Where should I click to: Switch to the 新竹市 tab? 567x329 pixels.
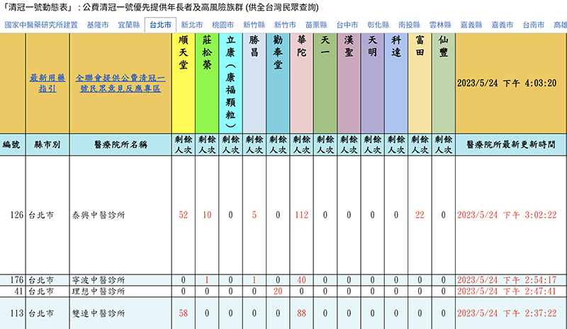285,25
